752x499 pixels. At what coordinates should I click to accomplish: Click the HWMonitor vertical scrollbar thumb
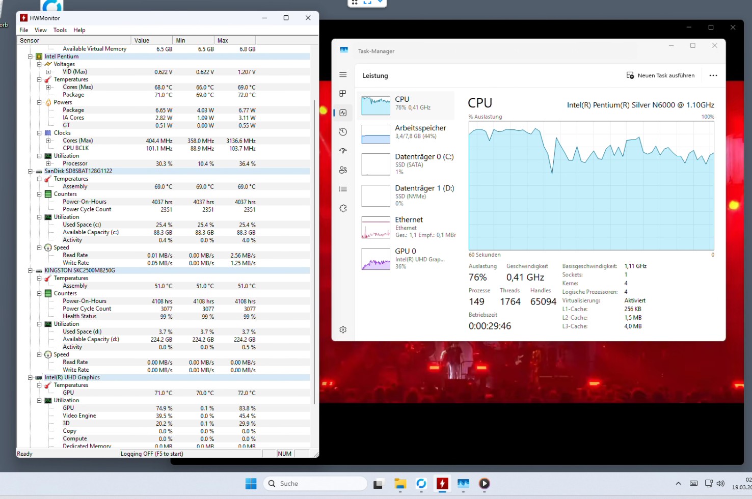[314, 252]
